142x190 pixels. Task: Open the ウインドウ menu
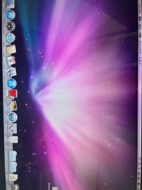[140, 47]
